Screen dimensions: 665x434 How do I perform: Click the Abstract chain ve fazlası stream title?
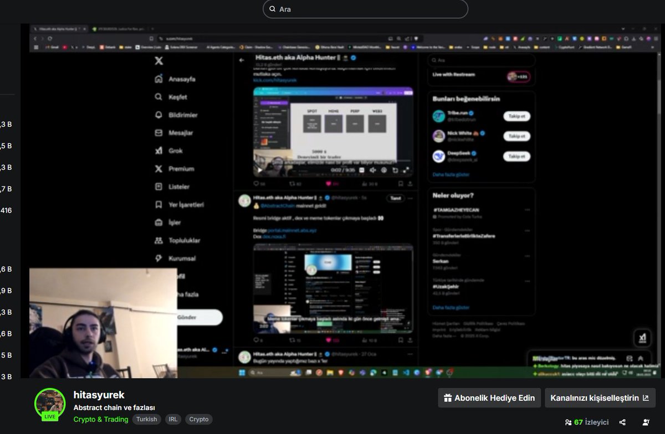(114, 407)
